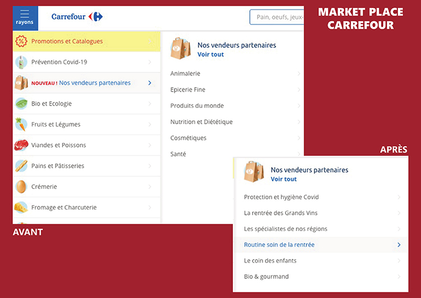Image resolution: width=421 pixels, height=298 pixels.
Task: Expand chevron on Prévention Covid-19 row
Action: 150,62
